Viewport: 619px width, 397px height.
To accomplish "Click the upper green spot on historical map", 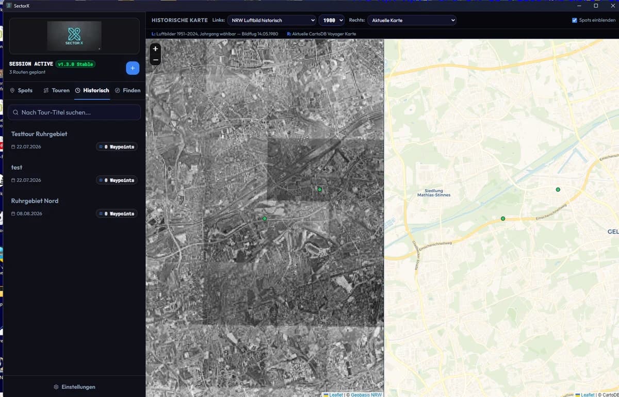I will coord(320,190).
